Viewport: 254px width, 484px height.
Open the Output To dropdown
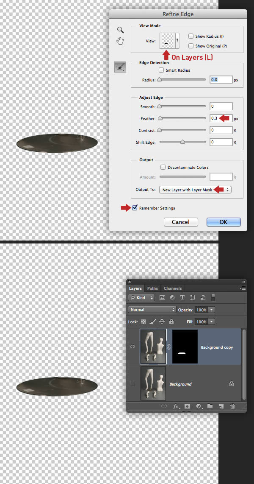[x=195, y=190]
